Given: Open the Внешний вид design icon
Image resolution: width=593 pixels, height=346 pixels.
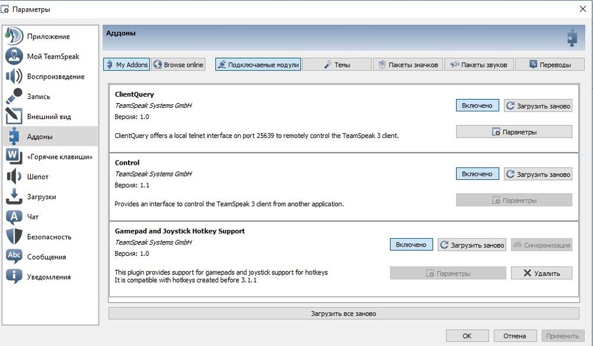Looking at the screenshot, I should (14, 116).
